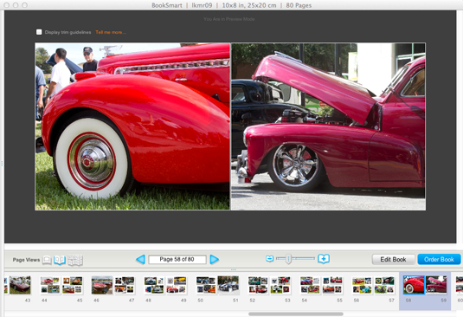463x317 pixels.
Task: Go to next page with right arrow
Action: tap(215, 259)
